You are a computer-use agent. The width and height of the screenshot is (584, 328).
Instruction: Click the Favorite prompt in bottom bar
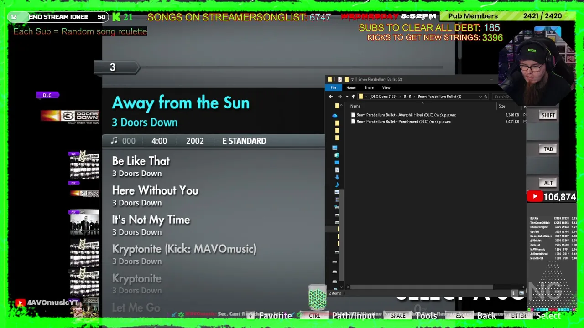(275, 315)
